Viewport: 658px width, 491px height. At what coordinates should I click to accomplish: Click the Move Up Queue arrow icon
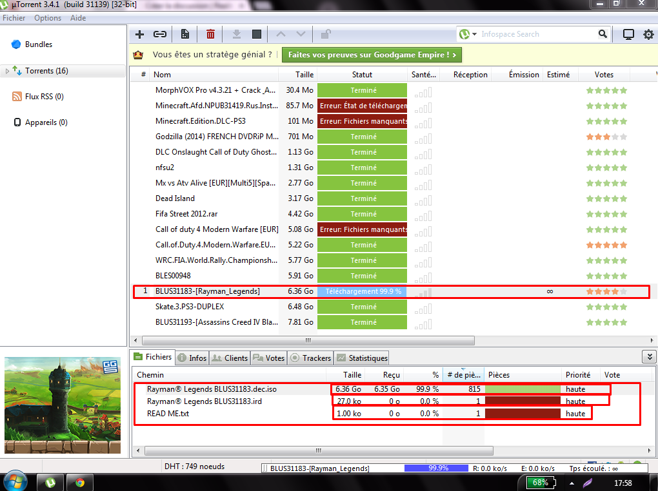tap(281, 34)
